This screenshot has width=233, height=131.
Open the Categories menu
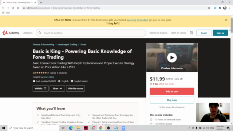[28, 33]
